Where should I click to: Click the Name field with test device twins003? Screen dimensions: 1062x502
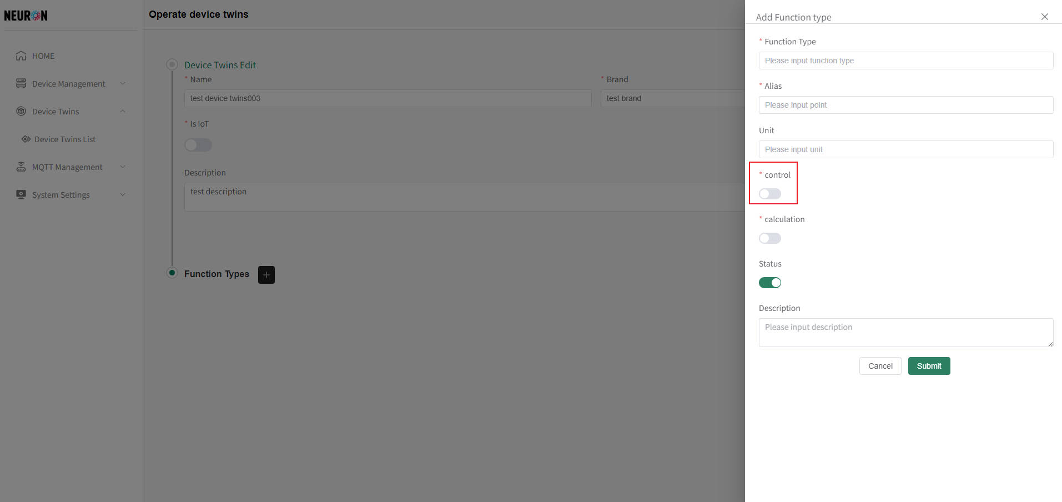point(387,98)
